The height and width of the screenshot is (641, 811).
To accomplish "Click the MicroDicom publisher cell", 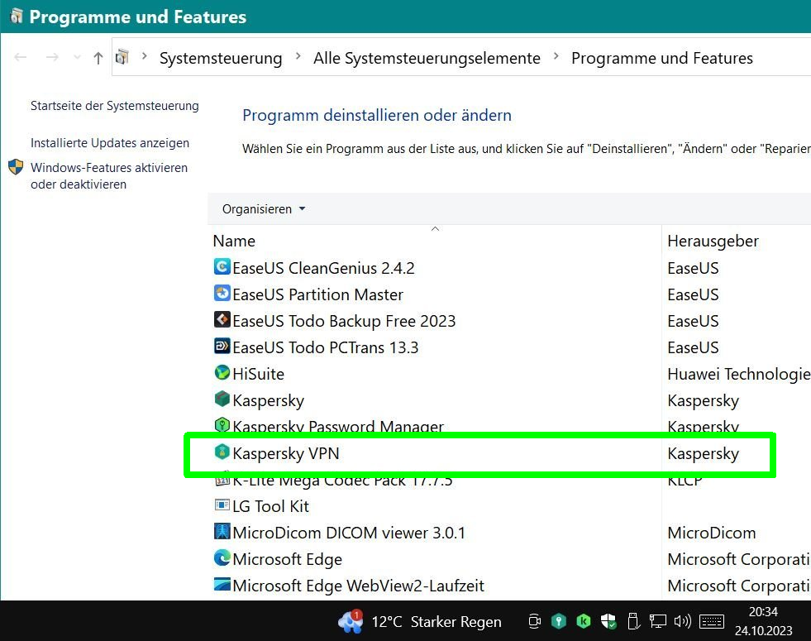I will 712,533.
